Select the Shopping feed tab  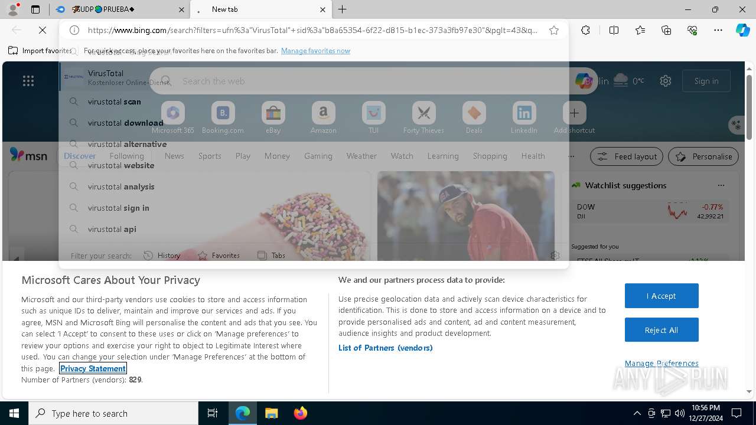(x=490, y=156)
